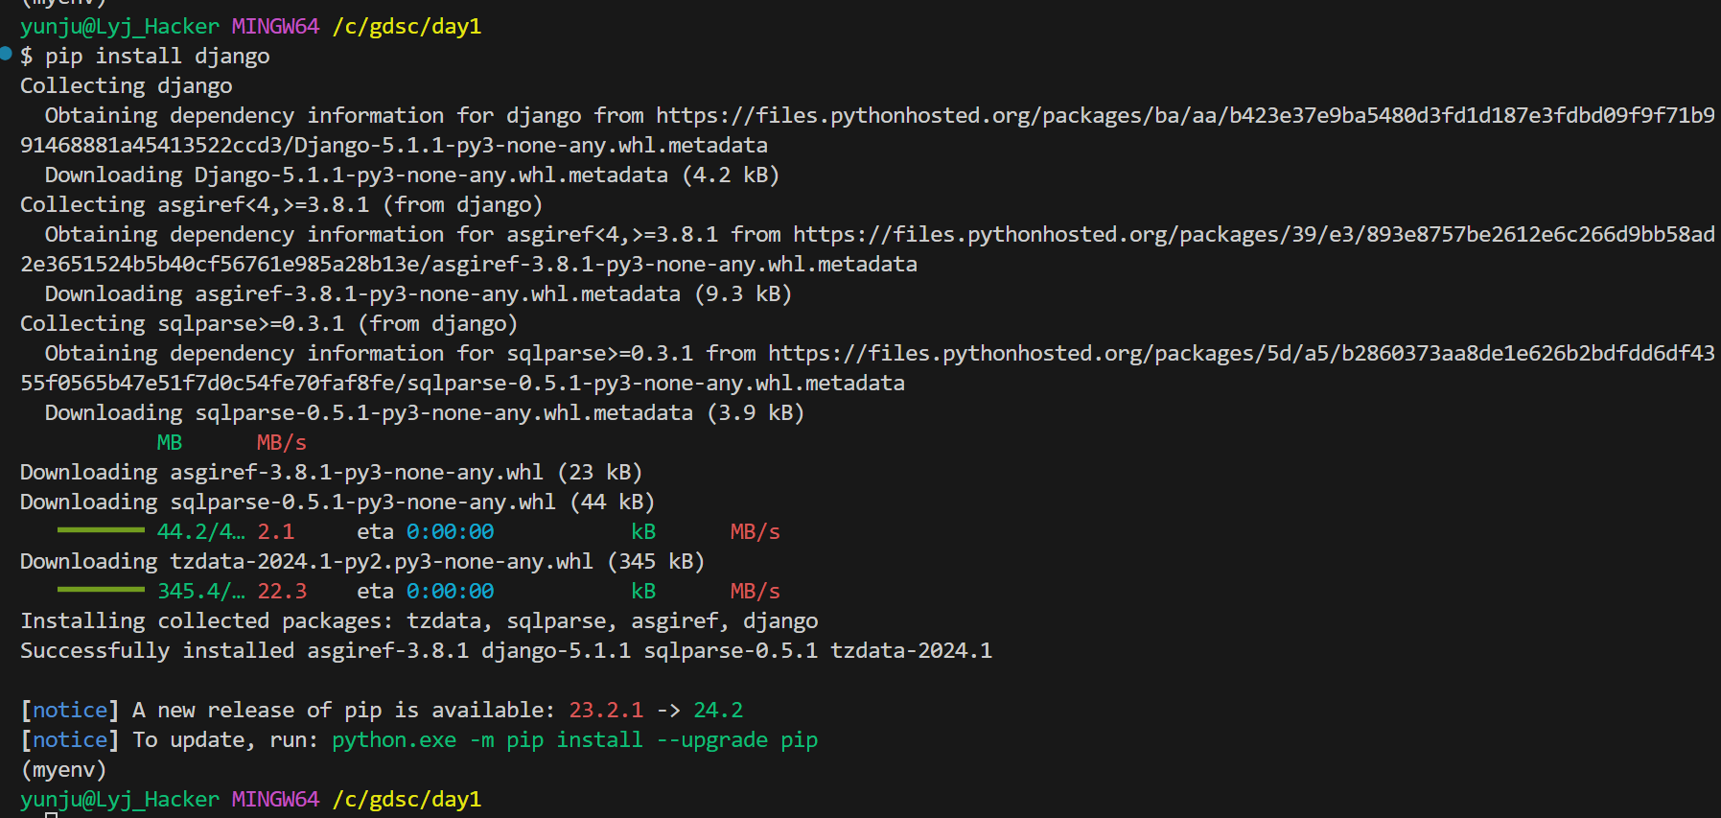1721x818 pixels.
Task: Click 'Downloading sqlparse-0.5.1-py3-none-any.whl.metadata (3.9 kB)'
Action: point(425,413)
